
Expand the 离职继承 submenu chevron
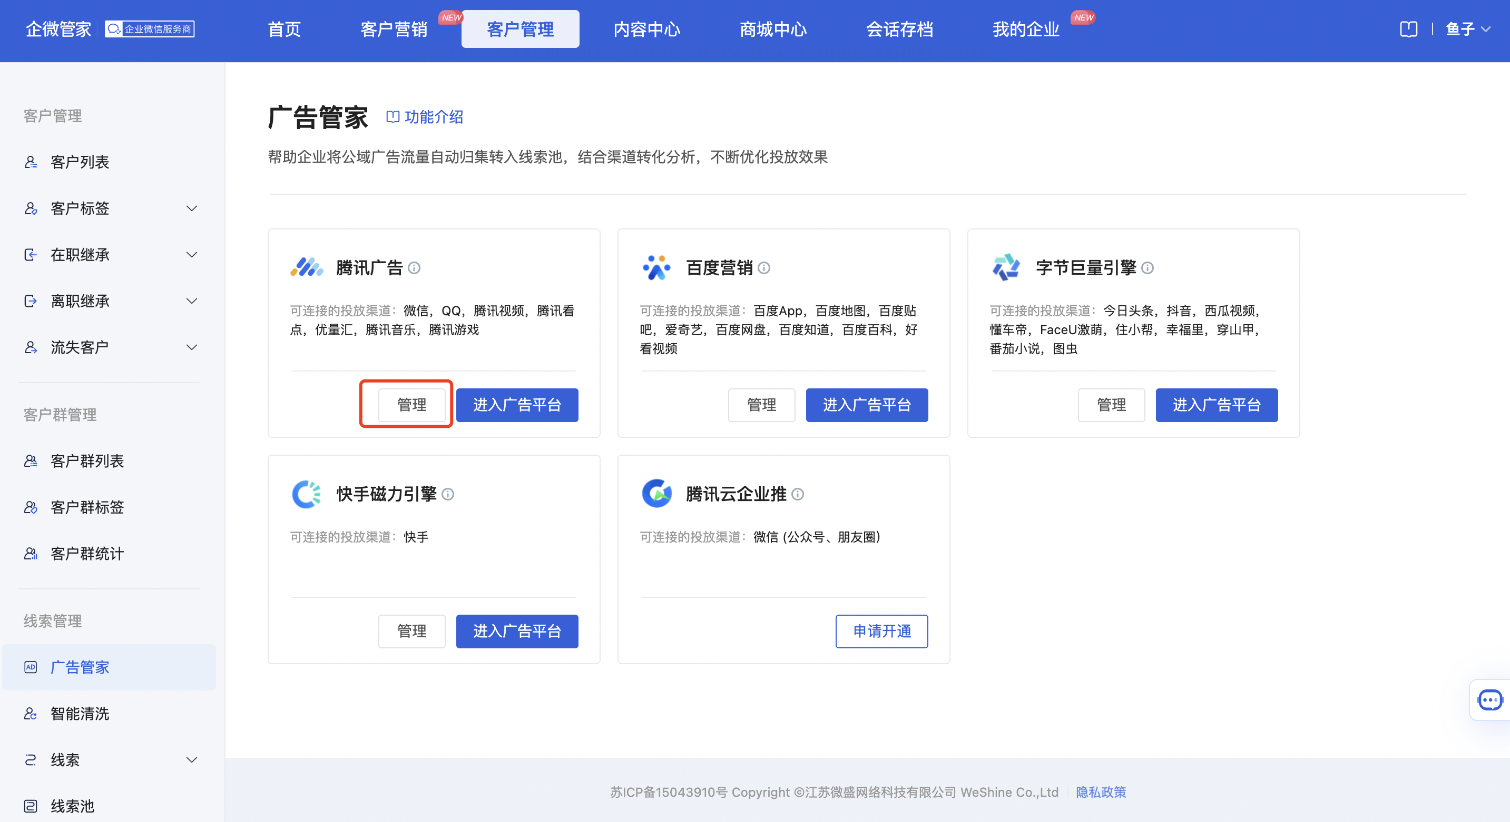192,301
